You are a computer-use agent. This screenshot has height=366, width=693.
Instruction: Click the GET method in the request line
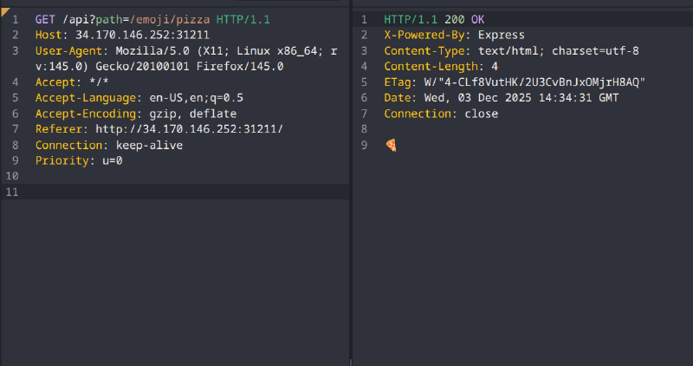[x=45, y=18]
